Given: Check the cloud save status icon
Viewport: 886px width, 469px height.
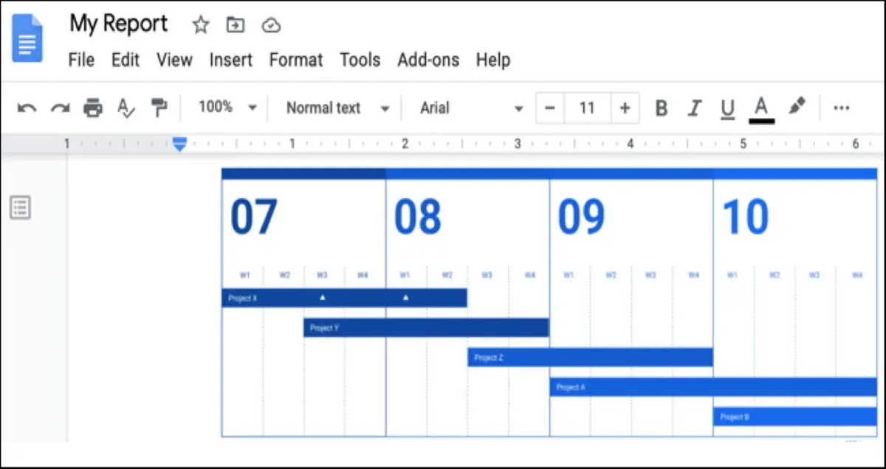Looking at the screenshot, I should point(271,26).
